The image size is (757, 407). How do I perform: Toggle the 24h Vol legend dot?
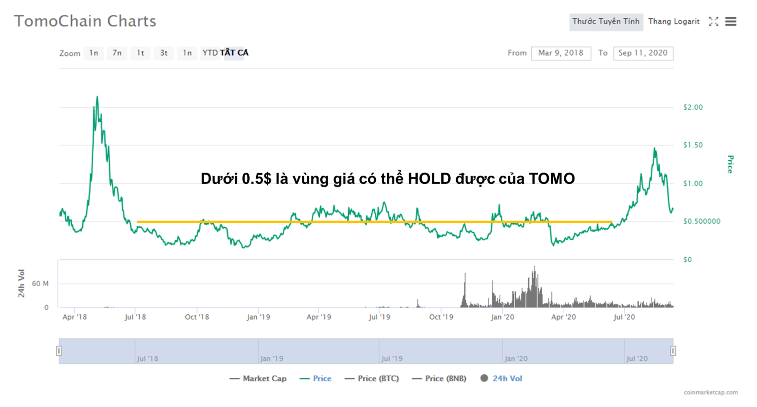(x=484, y=378)
